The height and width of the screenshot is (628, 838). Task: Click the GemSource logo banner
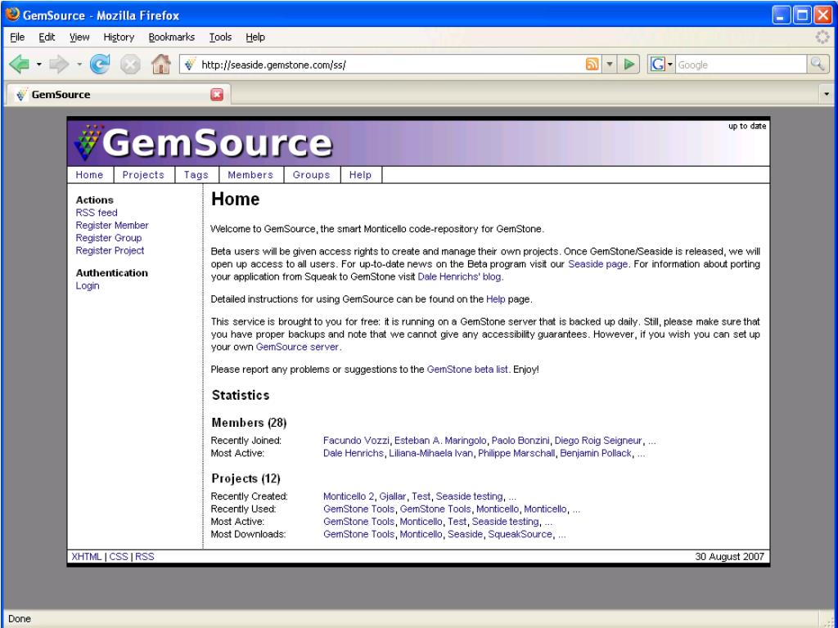(x=203, y=142)
